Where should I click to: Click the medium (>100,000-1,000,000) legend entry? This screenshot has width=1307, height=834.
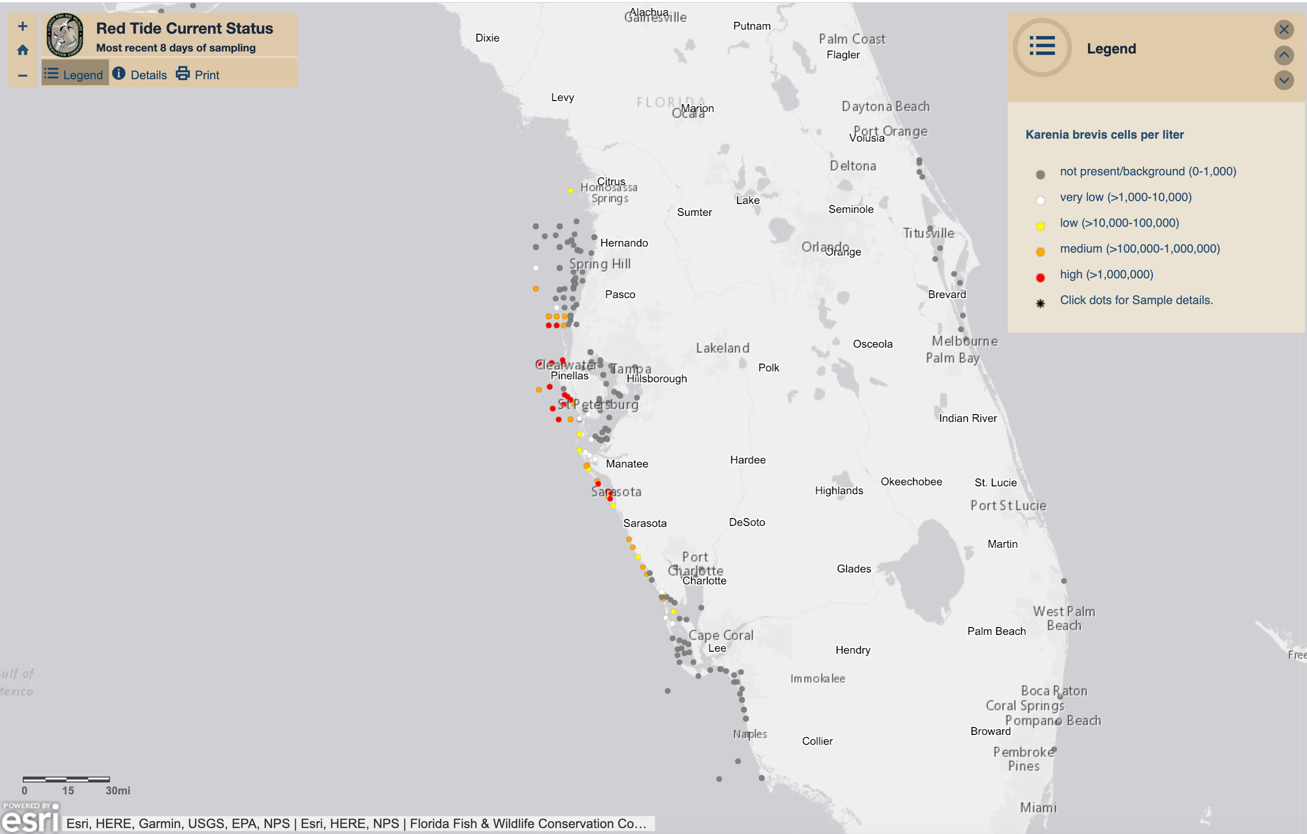pyautogui.click(x=1139, y=249)
